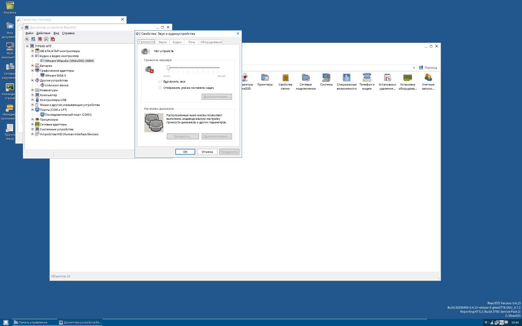Click the Применить button
This screenshot has height=326, width=522.
[229, 152]
